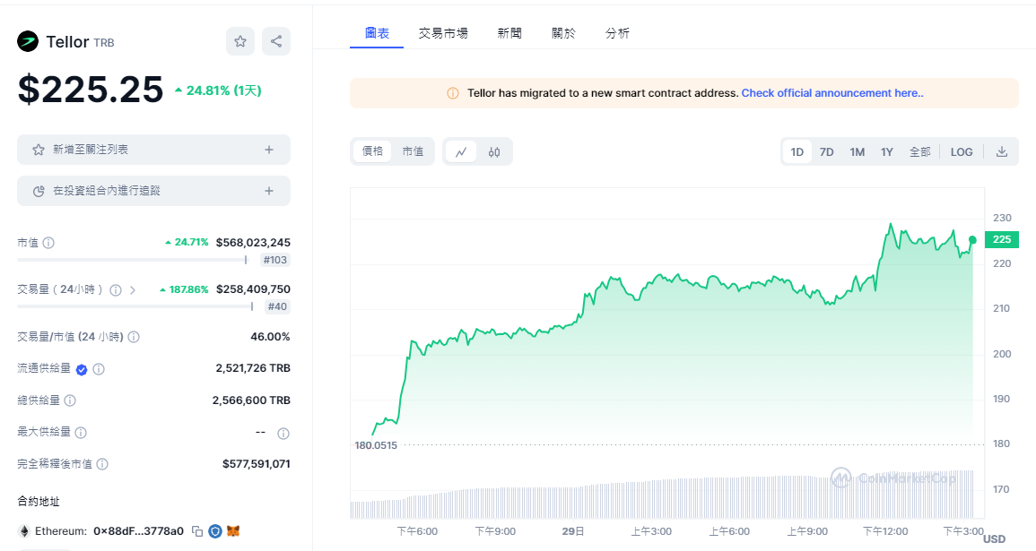1036x551 pixels.
Task: Click the USD currency label under the chart
Action: pyautogui.click(x=995, y=539)
